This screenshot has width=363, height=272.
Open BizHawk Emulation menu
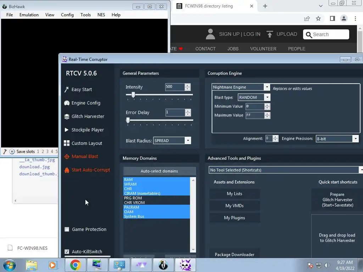click(29, 15)
